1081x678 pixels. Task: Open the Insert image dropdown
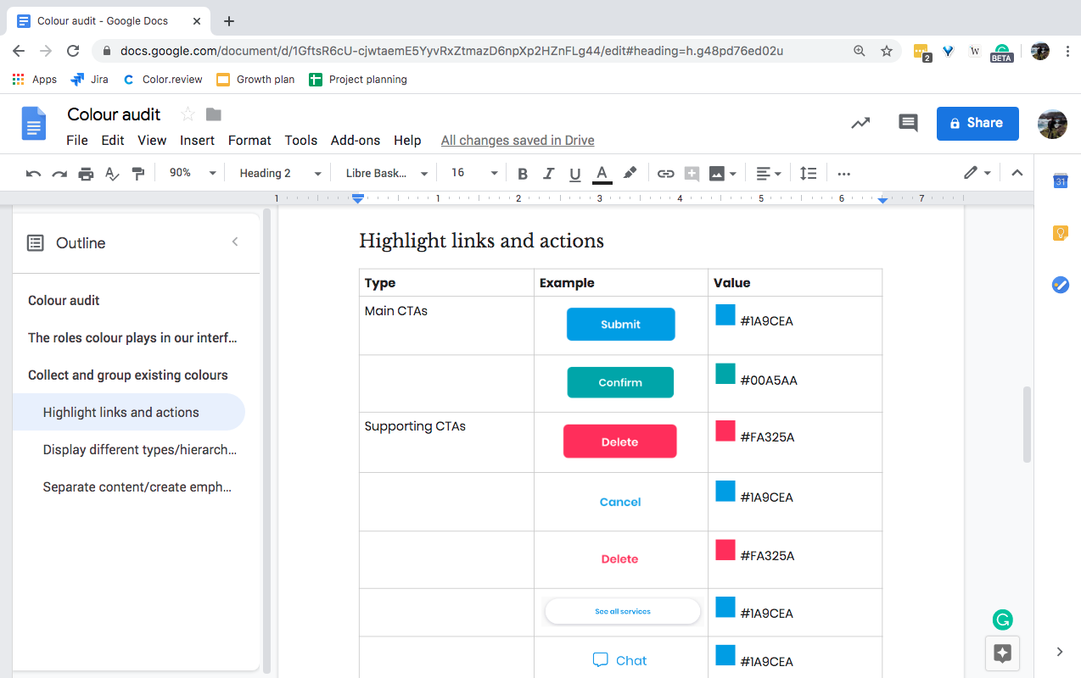(723, 174)
